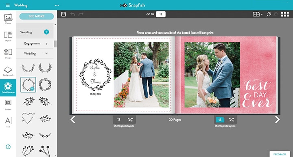The width and height of the screenshot is (293, 157).
Task: Select the tall laurel branches embellishment
Action: pos(45,68)
